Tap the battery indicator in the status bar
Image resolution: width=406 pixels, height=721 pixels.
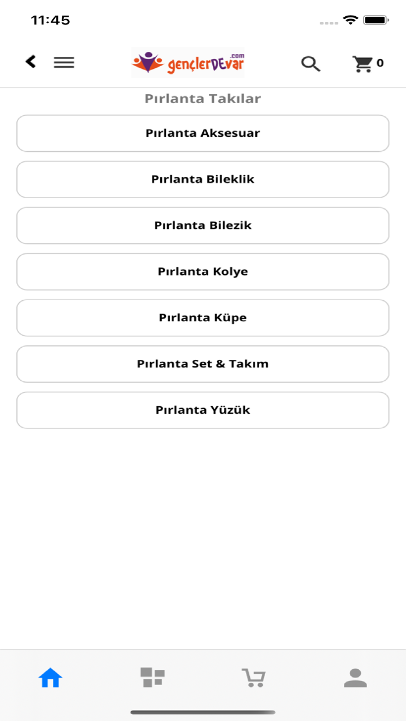pyautogui.click(x=374, y=19)
